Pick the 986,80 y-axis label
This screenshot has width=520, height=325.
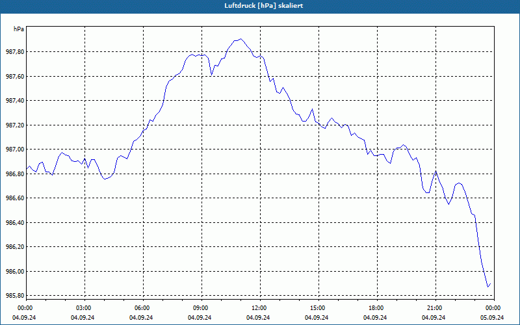pyautogui.click(x=15, y=174)
